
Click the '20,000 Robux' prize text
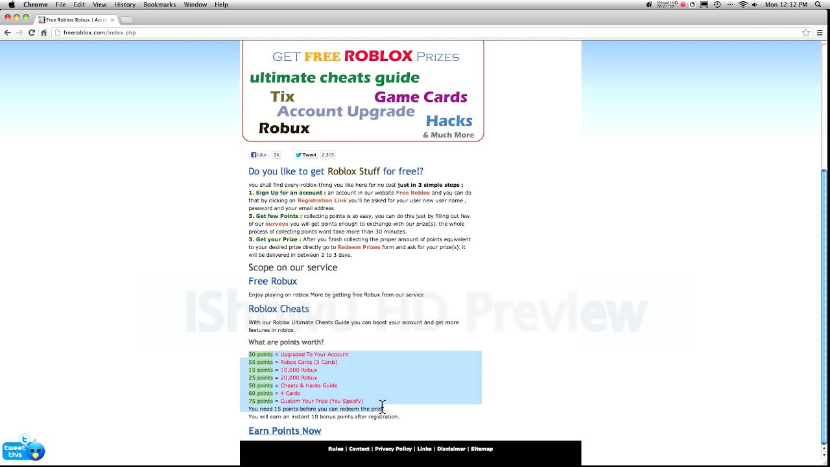[298, 378]
